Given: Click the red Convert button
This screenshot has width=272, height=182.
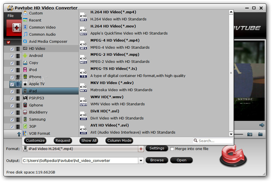Looking at the screenshot, I should coord(233,156).
